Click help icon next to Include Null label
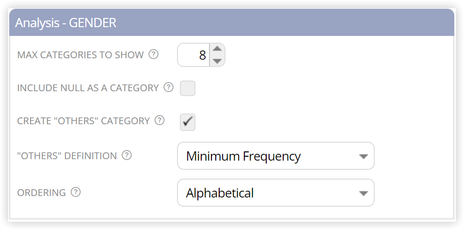This screenshot has height=230, width=464. coord(169,88)
